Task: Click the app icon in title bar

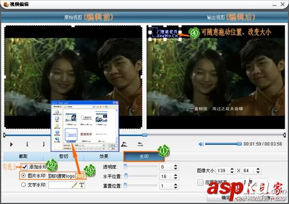Action: pos(6,4)
